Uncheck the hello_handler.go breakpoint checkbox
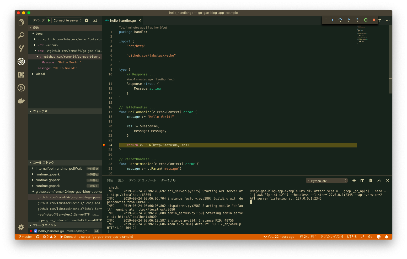Screen dimensions: 407x259 36,231
